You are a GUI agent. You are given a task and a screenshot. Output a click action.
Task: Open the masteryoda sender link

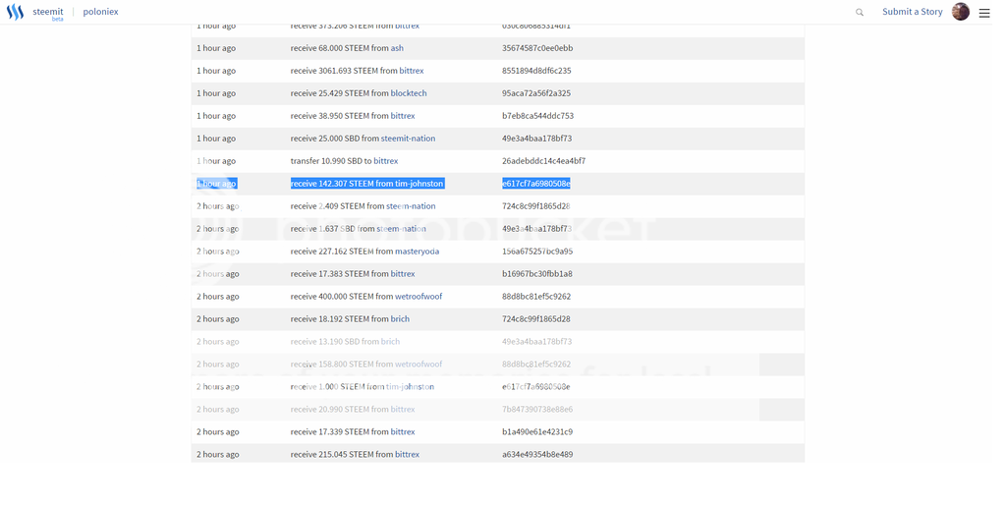[x=418, y=252]
